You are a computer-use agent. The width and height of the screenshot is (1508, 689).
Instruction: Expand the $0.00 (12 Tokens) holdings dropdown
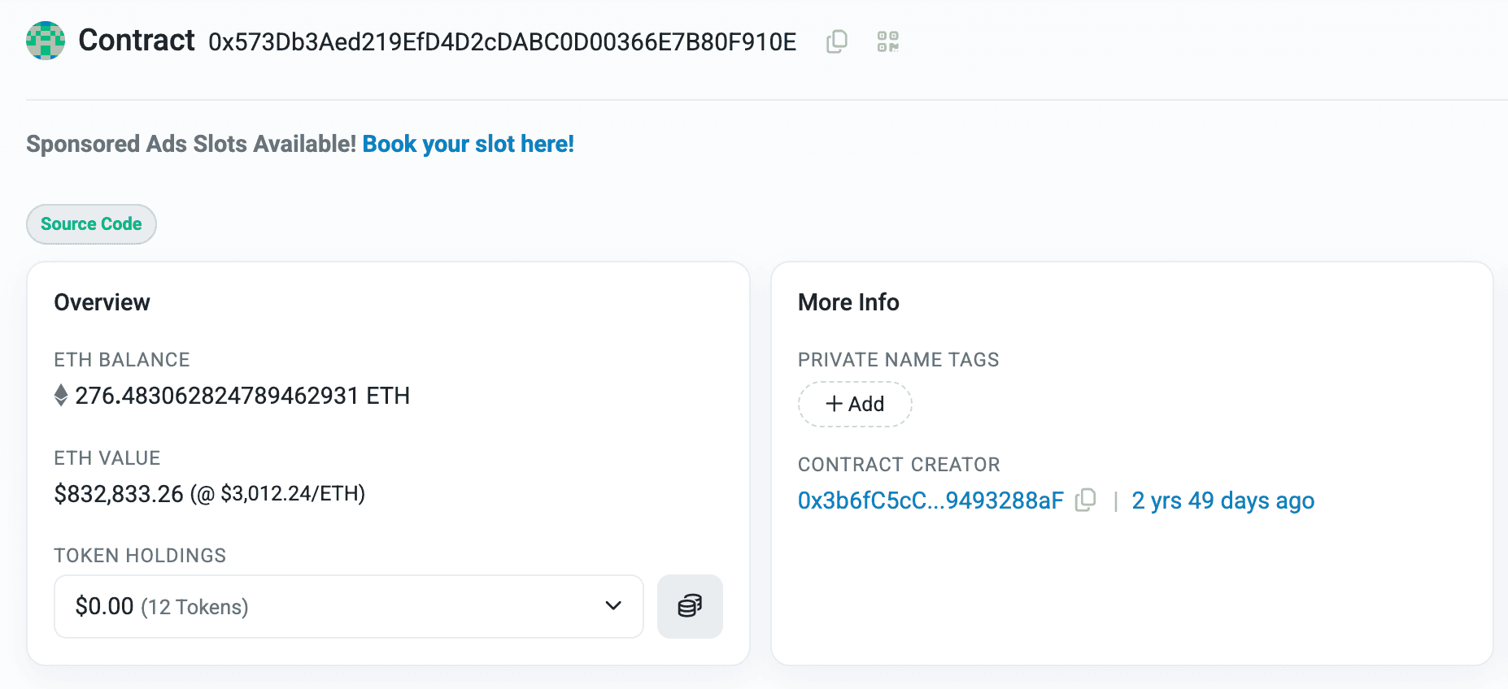[x=348, y=606]
